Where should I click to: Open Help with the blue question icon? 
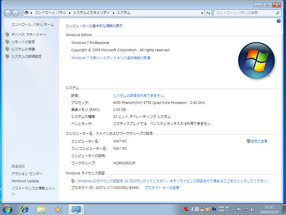(x=278, y=21)
